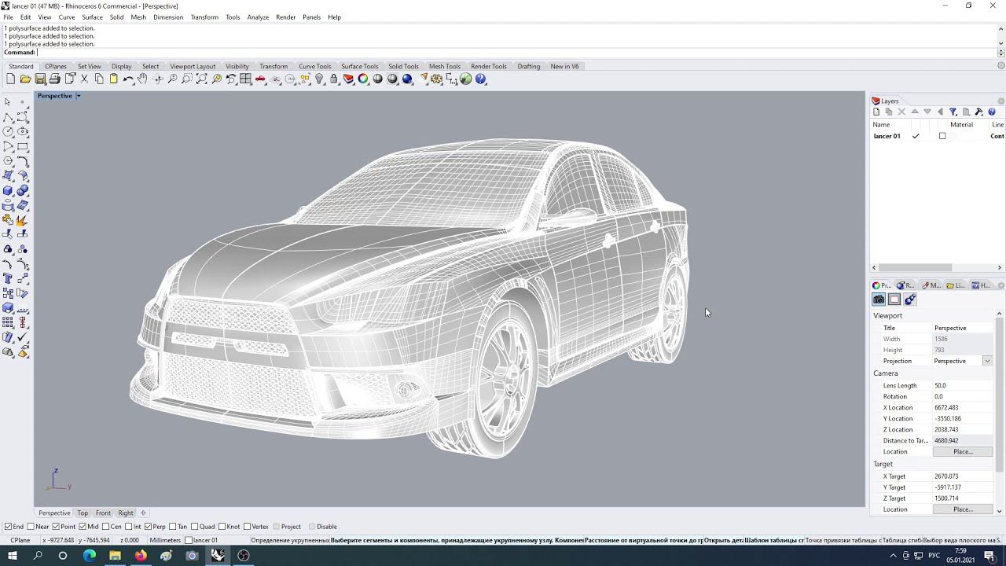Click the new layer icon in Layers panel
Image resolution: width=1006 pixels, height=566 pixels.
tap(876, 112)
